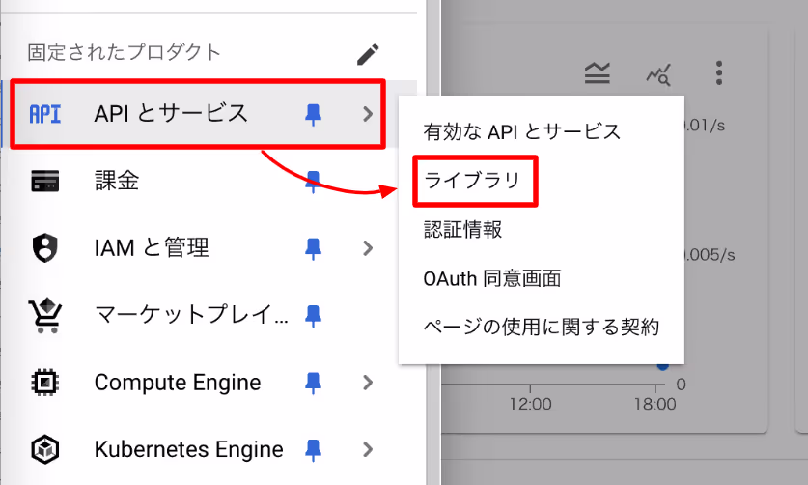Click the pencil edit icon for pinned products

368,55
